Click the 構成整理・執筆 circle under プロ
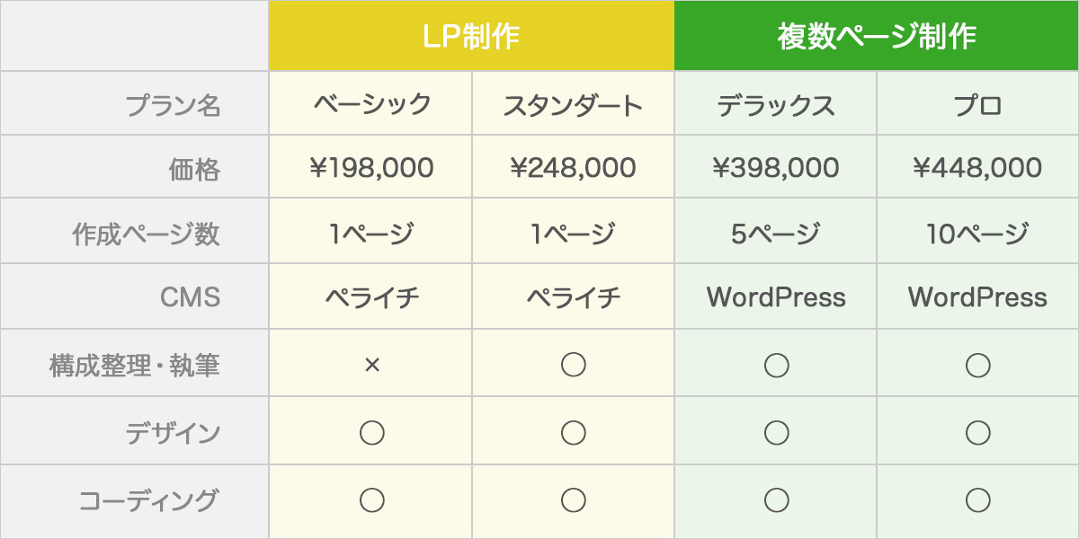 point(977,365)
